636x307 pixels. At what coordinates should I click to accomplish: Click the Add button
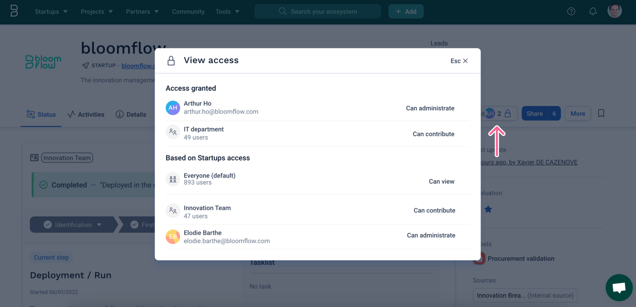(x=406, y=12)
